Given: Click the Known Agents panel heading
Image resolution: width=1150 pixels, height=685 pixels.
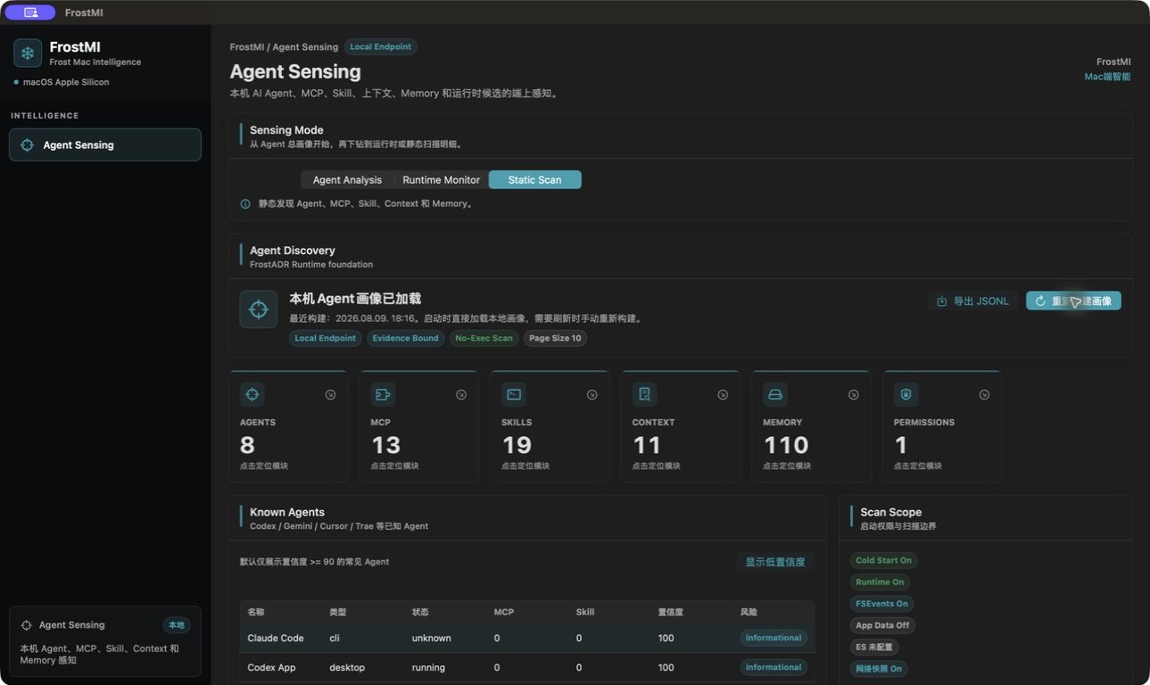Looking at the screenshot, I should point(287,512).
